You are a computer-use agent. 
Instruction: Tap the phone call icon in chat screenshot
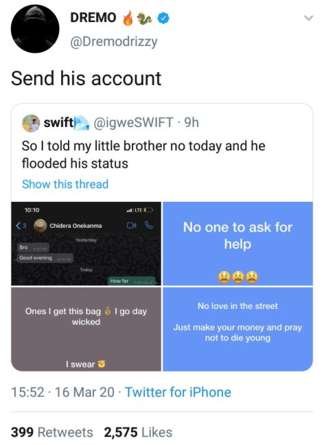point(149,225)
